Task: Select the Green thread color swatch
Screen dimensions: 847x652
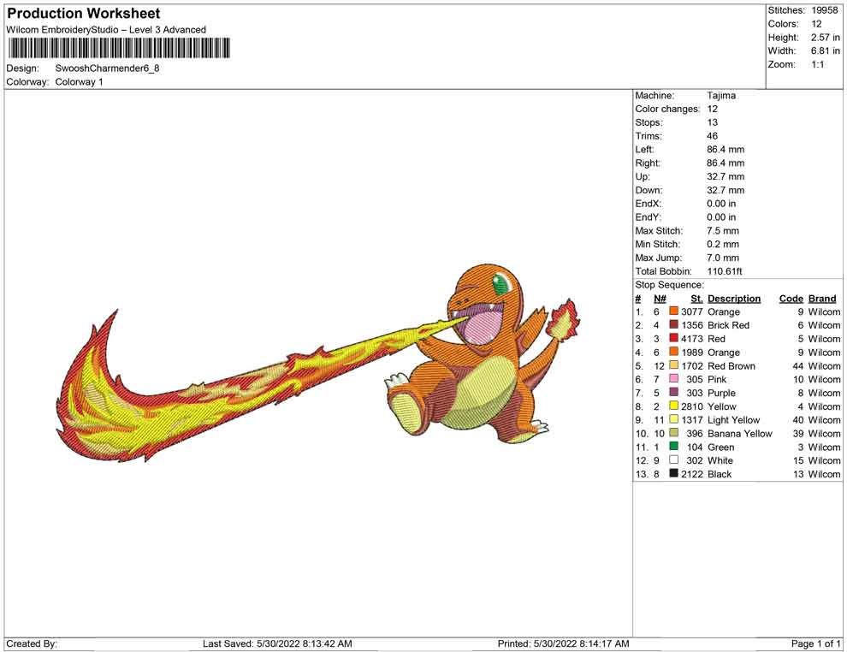Action: point(674,447)
